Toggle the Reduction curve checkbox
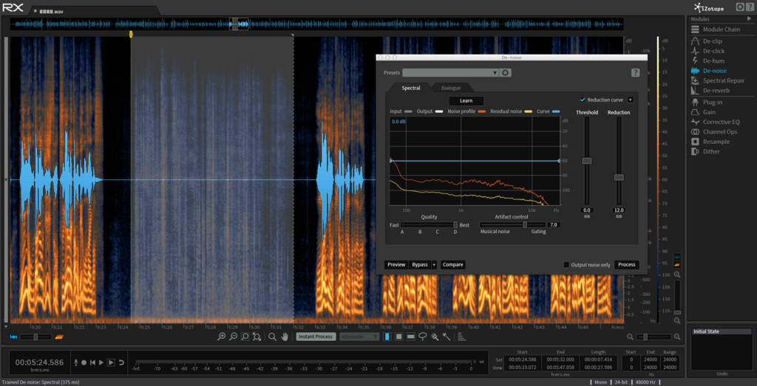 click(583, 100)
